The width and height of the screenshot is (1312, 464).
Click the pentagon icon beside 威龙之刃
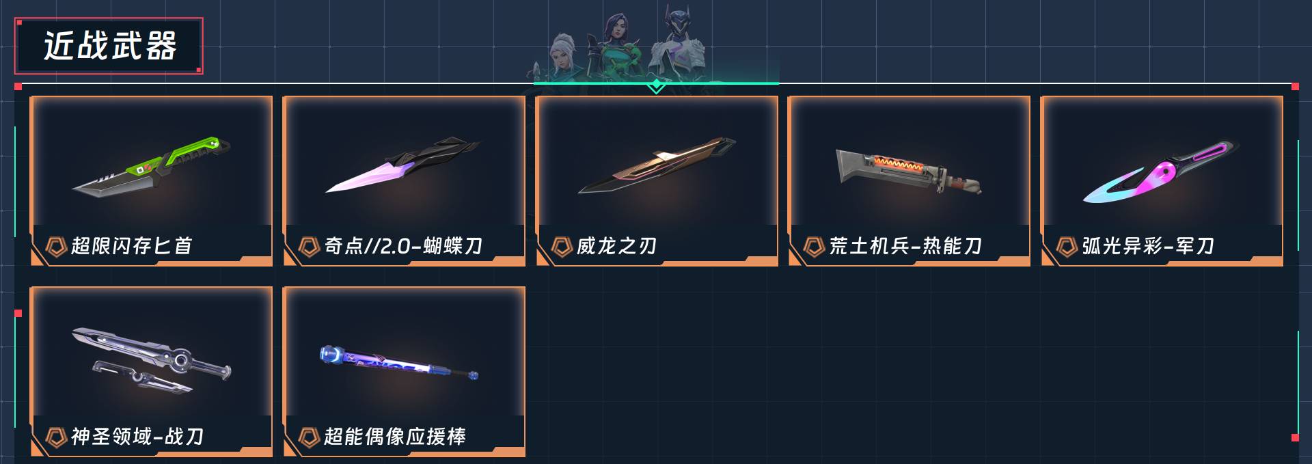[x=562, y=246]
